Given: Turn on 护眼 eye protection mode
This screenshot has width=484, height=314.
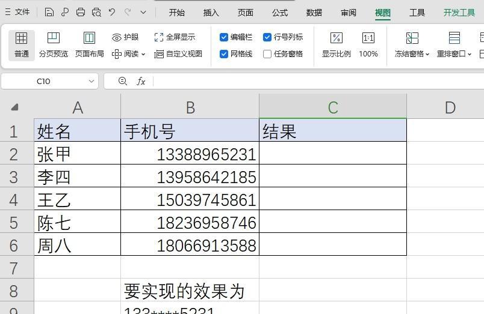Looking at the screenshot, I should pyautogui.click(x=125, y=37).
